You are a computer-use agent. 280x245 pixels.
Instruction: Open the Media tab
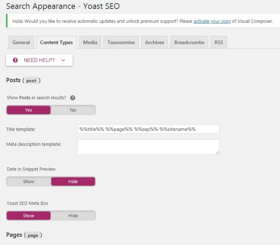pyautogui.click(x=90, y=42)
